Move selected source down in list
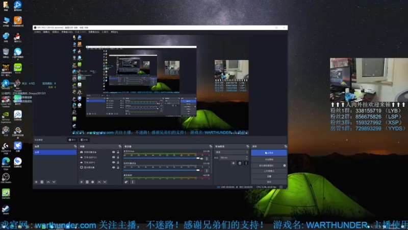This screenshot has width=408, height=230. coord(105,182)
